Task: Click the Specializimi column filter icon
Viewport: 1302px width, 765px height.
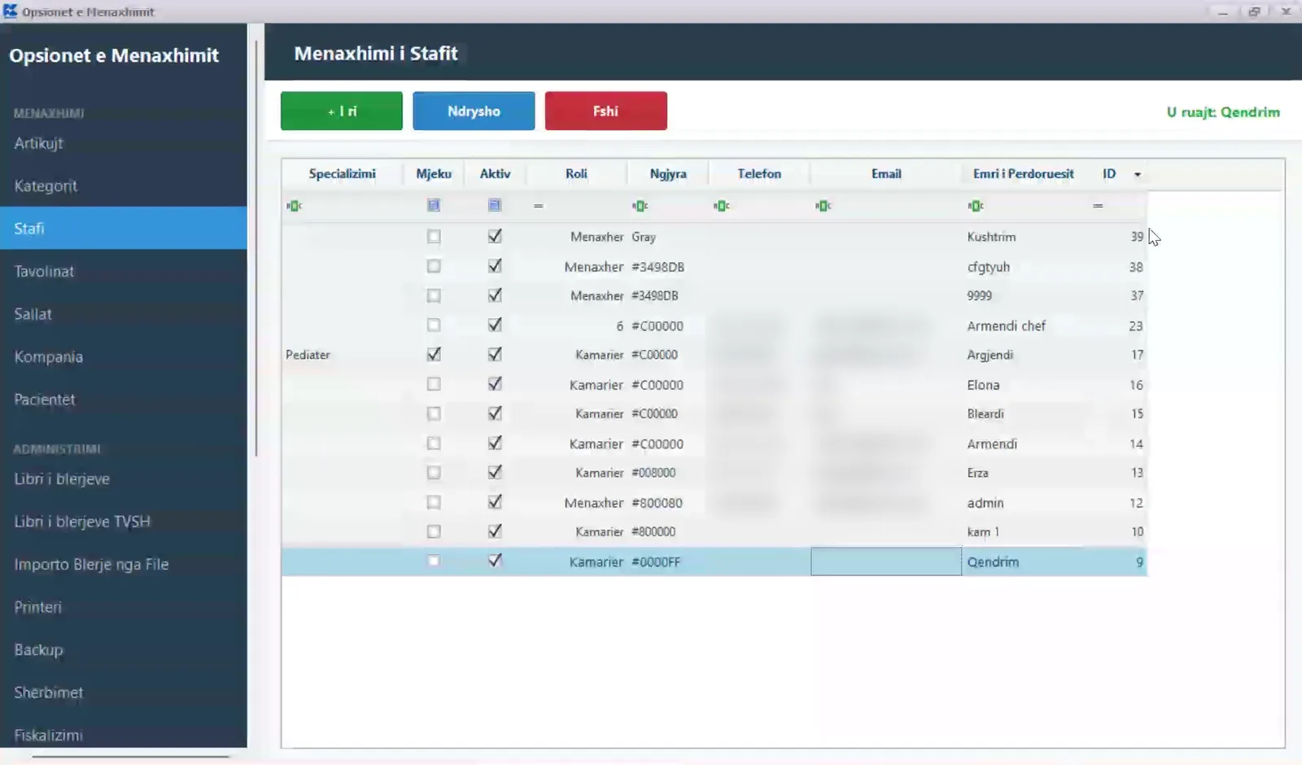Action: click(x=294, y=206)
